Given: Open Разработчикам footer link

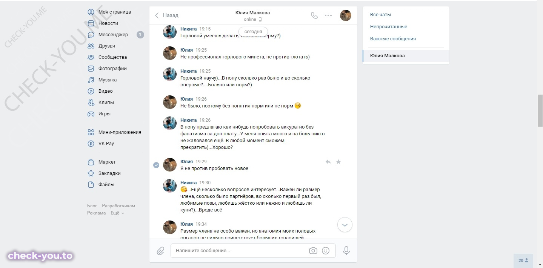Looking at the screenshot, I should pos(118,206).
